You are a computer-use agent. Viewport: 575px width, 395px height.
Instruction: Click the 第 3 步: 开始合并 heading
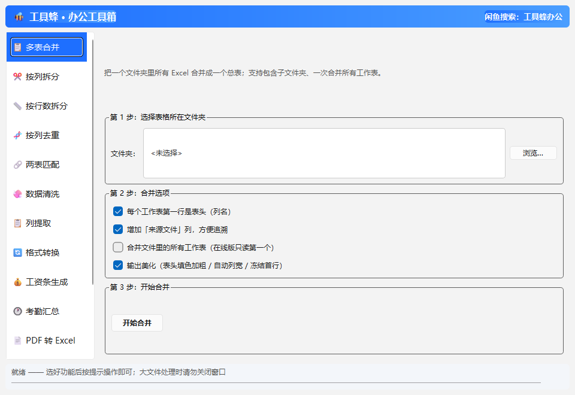click(140, 287)
